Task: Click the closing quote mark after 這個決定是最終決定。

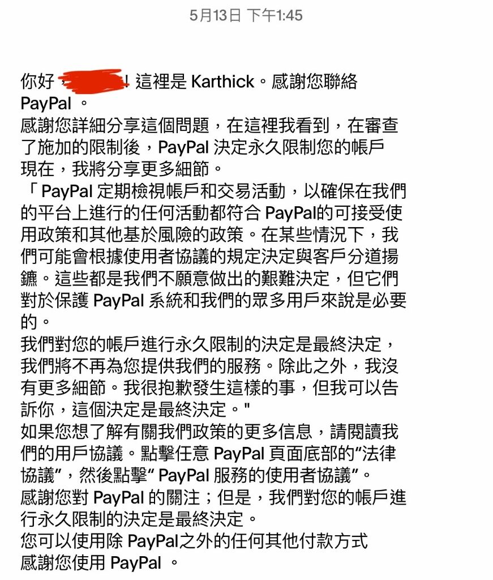Action: tap(247, 408)
